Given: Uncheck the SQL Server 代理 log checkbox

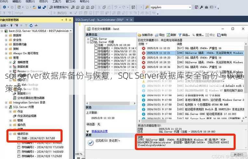Looking at the screenshot, I should 92,42.
